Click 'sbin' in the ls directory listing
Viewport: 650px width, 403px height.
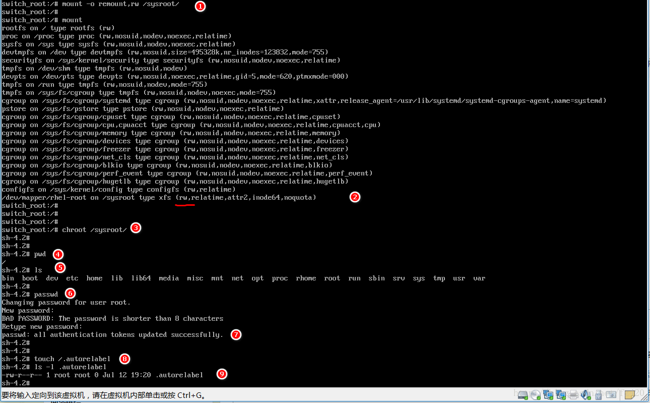pos(377,278)
